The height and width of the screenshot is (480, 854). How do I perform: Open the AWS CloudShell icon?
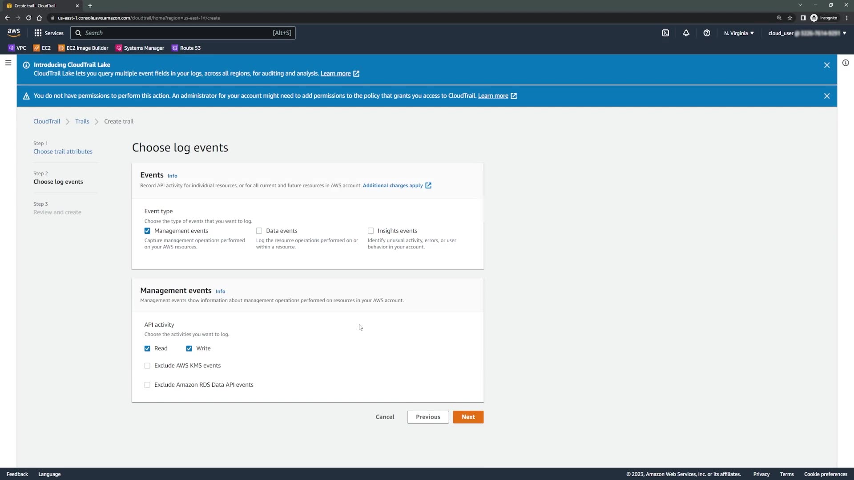[665, 33]
